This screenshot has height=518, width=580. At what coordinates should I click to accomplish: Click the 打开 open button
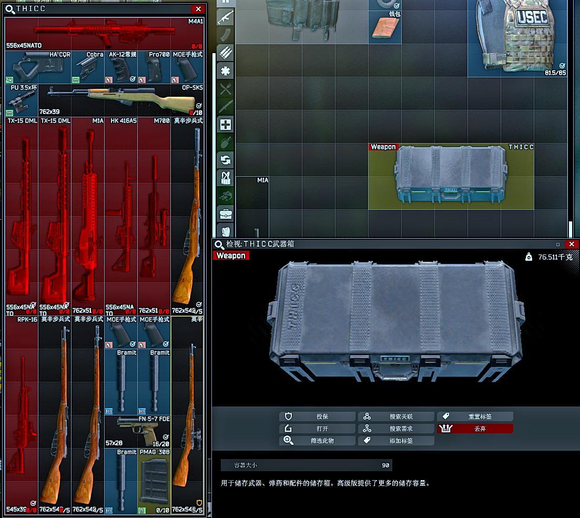tap(318, 429)
